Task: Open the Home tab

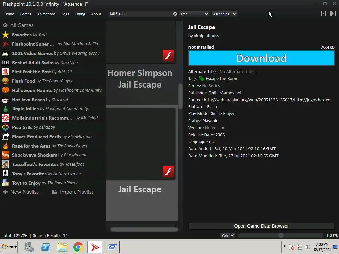Action: coord(9,14)
